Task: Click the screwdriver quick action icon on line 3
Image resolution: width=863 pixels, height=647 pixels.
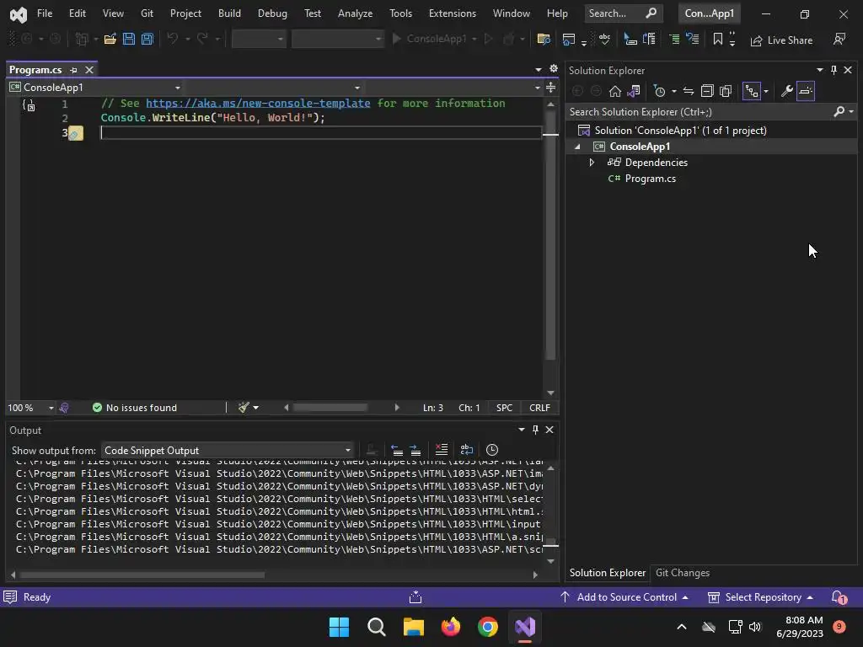Action: click(76, 133)
